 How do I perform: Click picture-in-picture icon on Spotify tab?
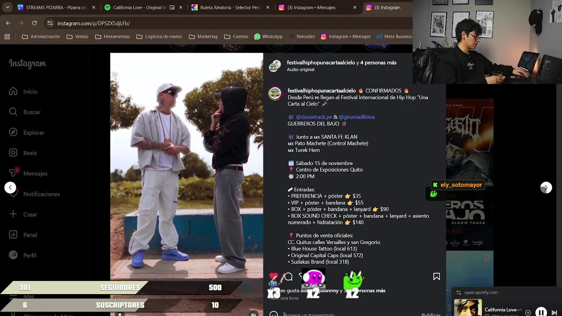click(x=172, y=7)
